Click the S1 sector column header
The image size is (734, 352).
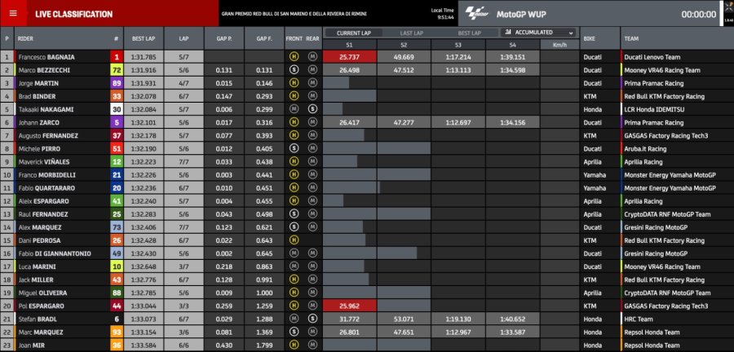pos(350,45)
